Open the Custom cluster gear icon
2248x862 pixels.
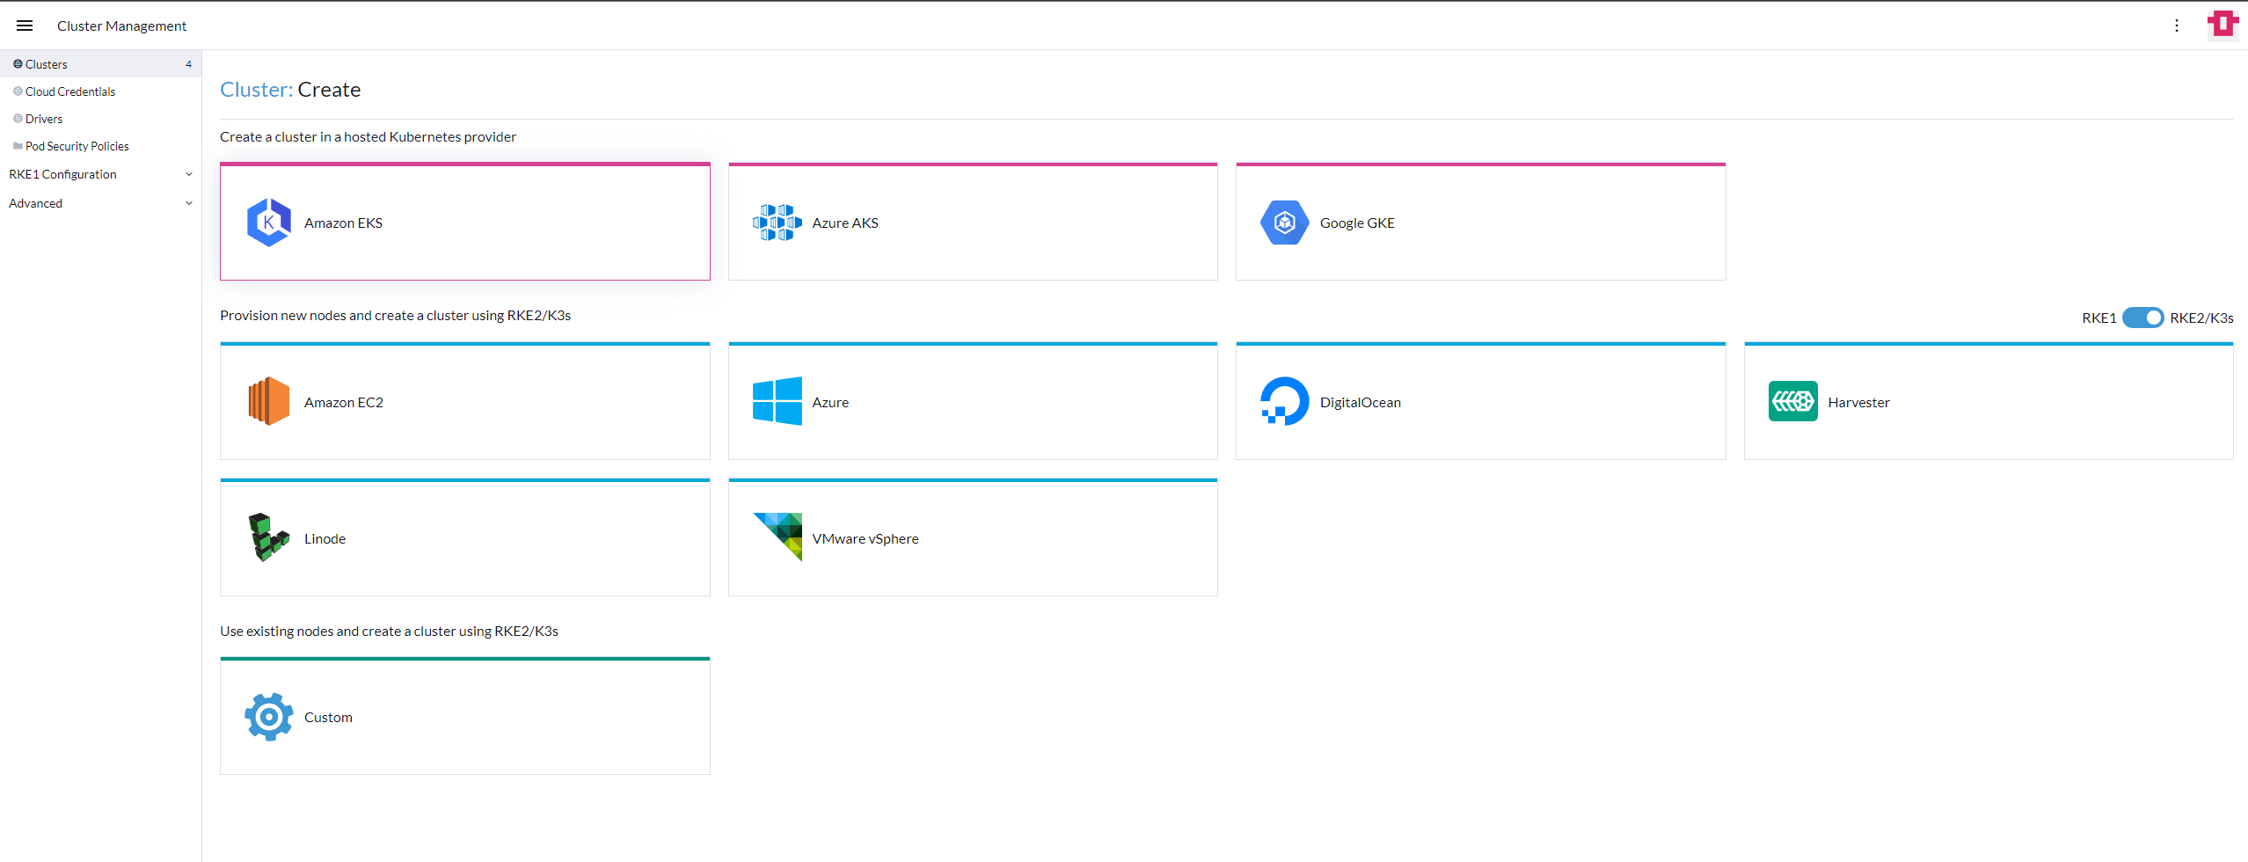click(268, 716)
